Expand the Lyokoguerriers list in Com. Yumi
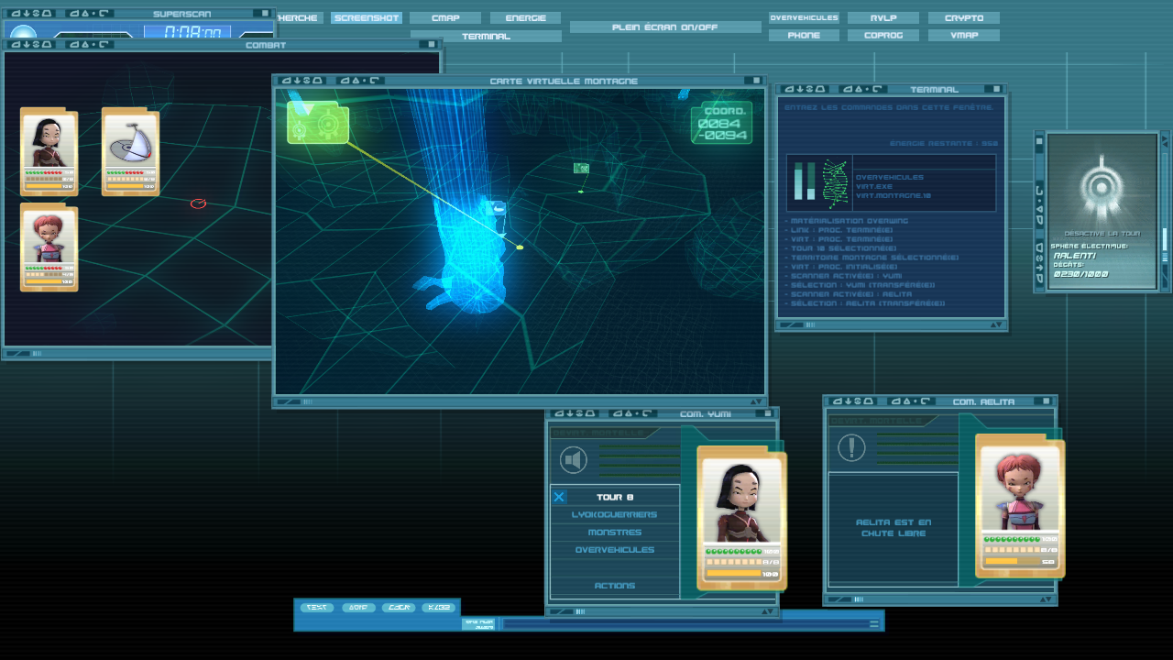Screen dimensions: 1173x660 coord(614,515)
